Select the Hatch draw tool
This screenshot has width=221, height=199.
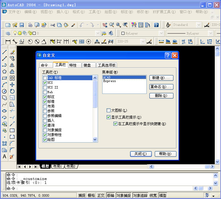tap(4, 143)
